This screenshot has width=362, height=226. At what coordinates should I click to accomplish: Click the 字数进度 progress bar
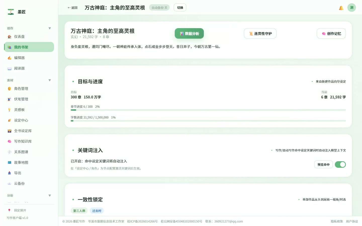coord(208,121)
